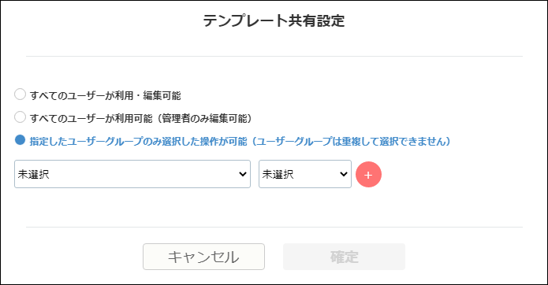
Task: Select radio circle for すべてのユーザーが利用・編集可能
Action: [20, 94]
